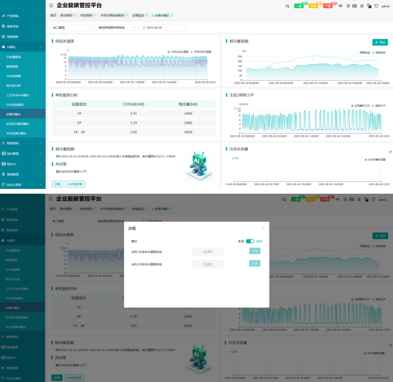Click the 主机2 temperature setpoint field showing 12.0℃
Image resolution: width=393 pixels, height=382 pixels.
[x=208, y=264]
